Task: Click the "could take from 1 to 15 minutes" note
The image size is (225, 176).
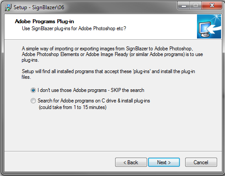Action: (73, 107)
